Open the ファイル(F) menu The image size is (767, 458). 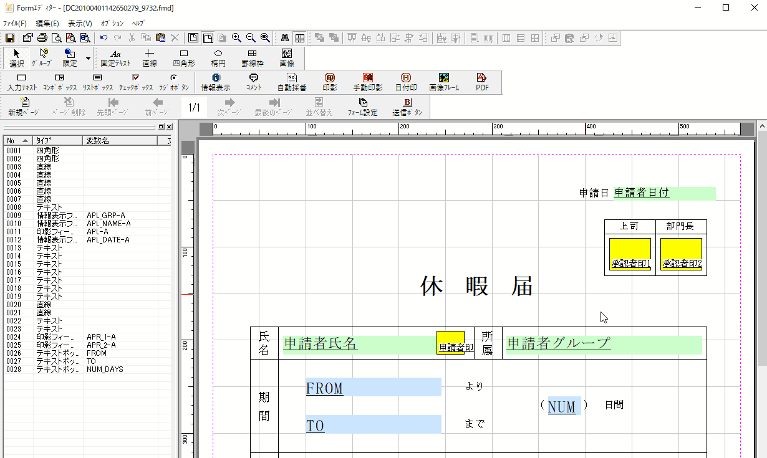(x=15, y=23)
